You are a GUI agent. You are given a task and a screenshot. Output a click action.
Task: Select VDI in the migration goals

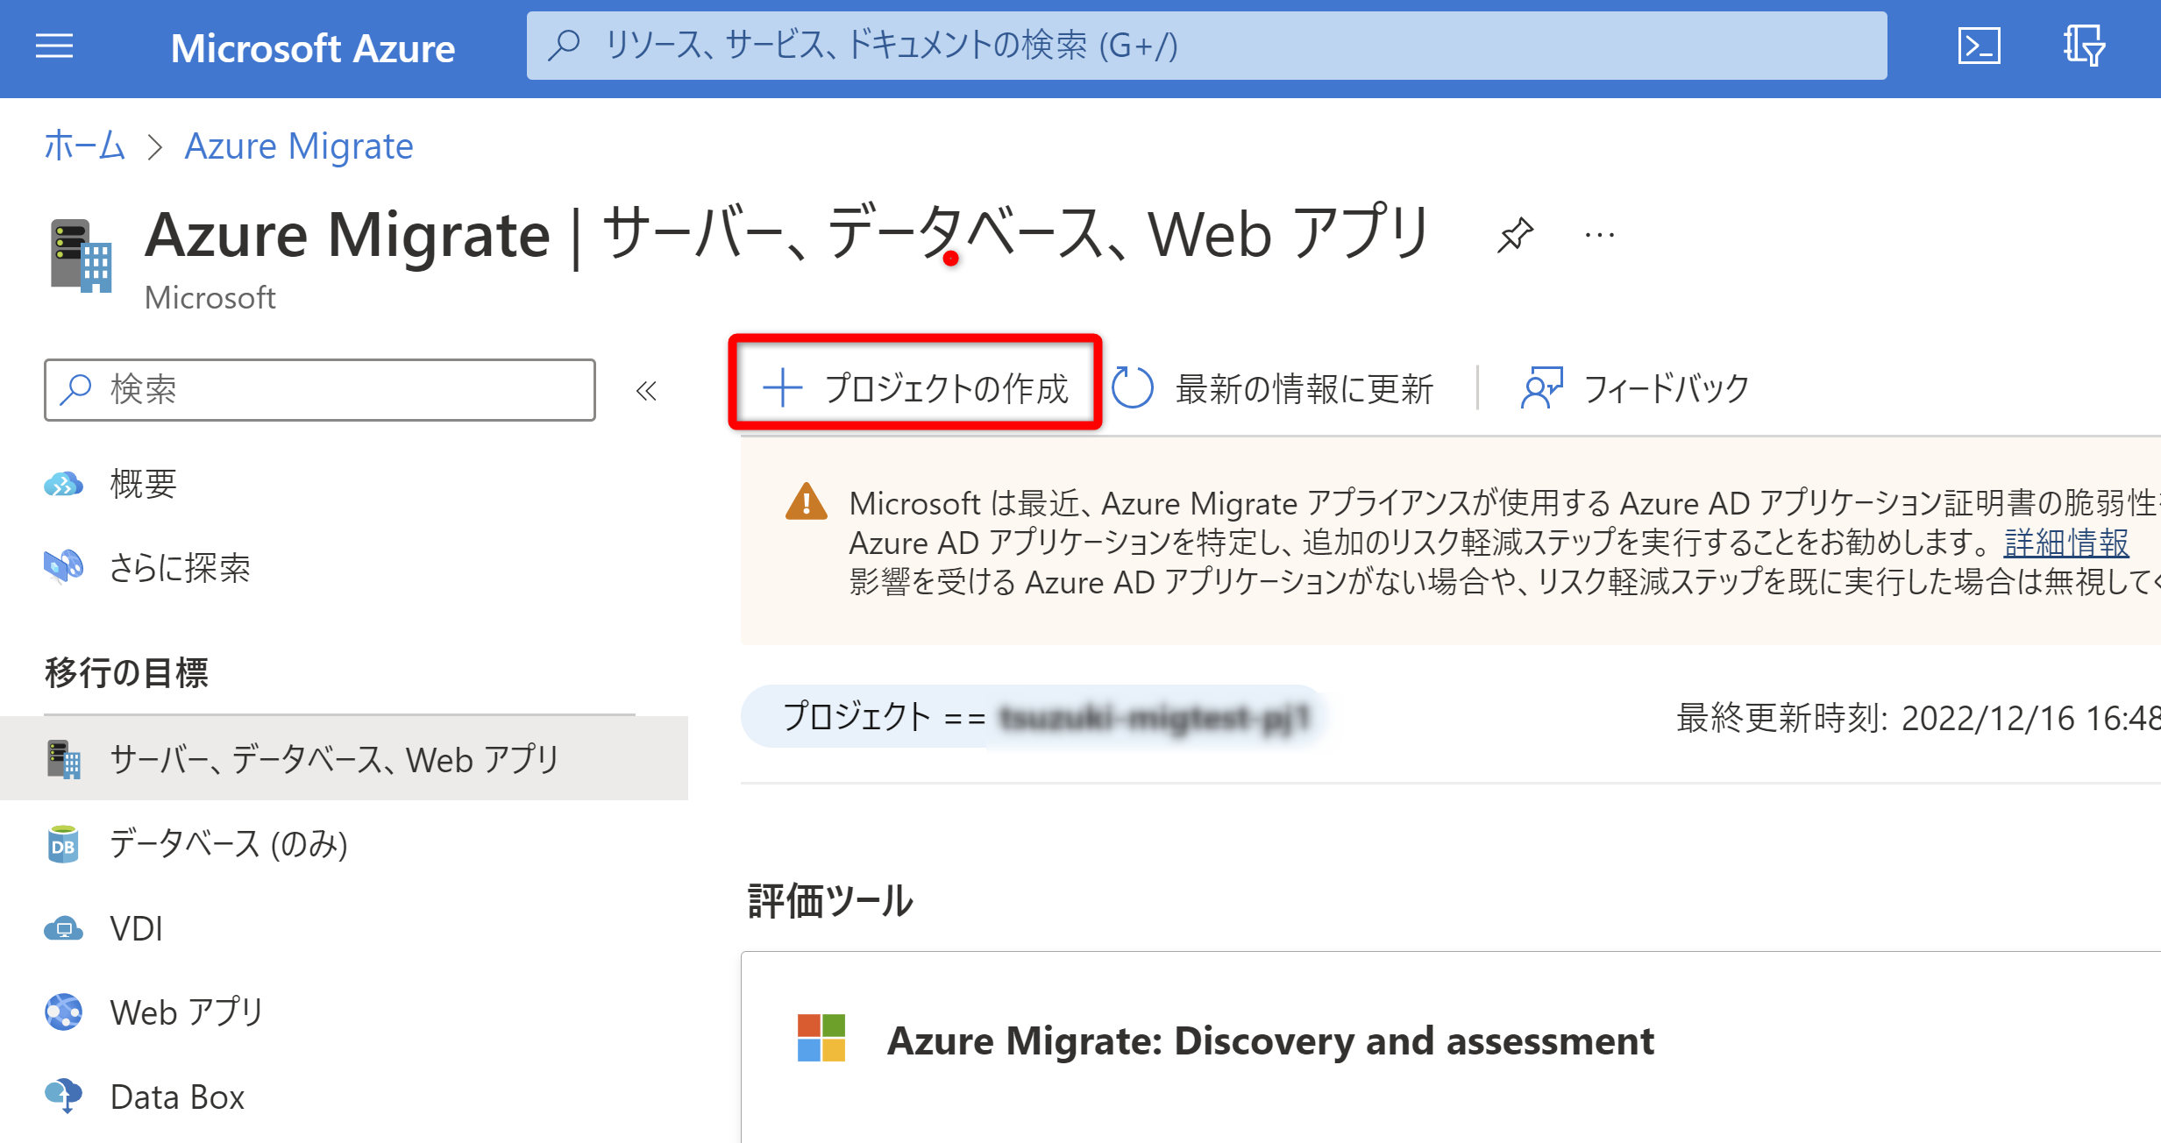[x=136, y=928]
